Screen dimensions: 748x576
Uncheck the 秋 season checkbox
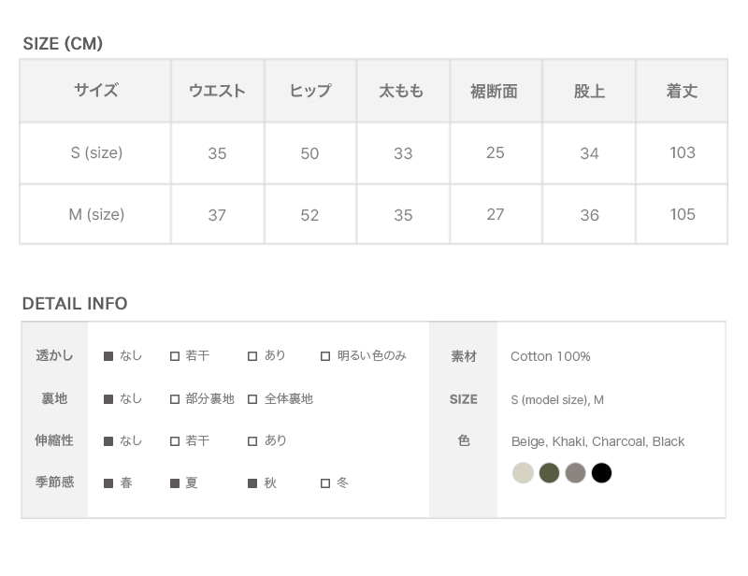[x=252, y=483]
